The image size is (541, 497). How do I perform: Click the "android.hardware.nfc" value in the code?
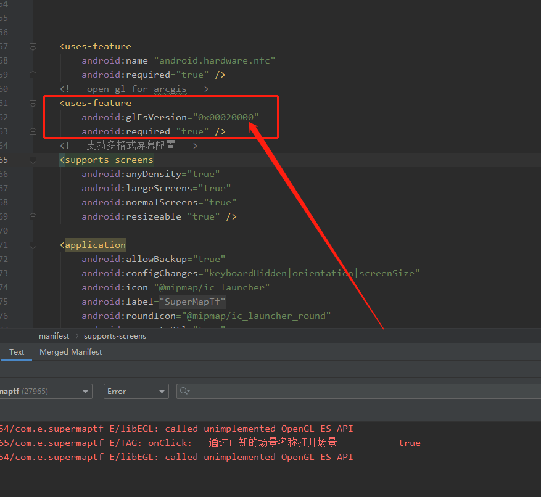[214, 60]
